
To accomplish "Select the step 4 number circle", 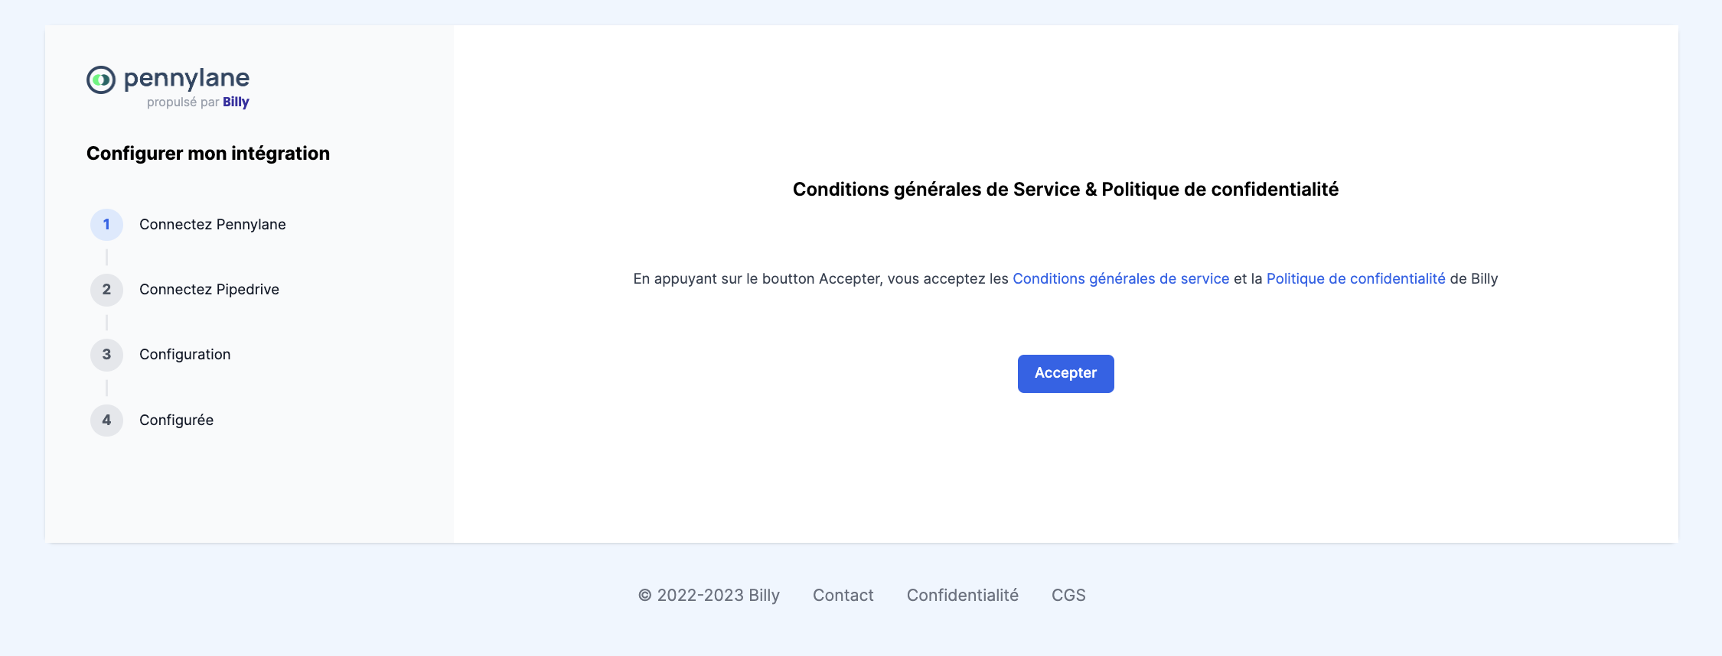I will pyautogui.click(x=106, y=421).
